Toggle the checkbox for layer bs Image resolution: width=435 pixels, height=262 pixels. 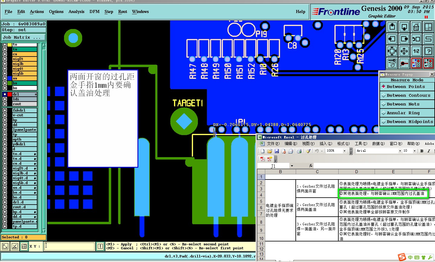[x=5, y=83]
